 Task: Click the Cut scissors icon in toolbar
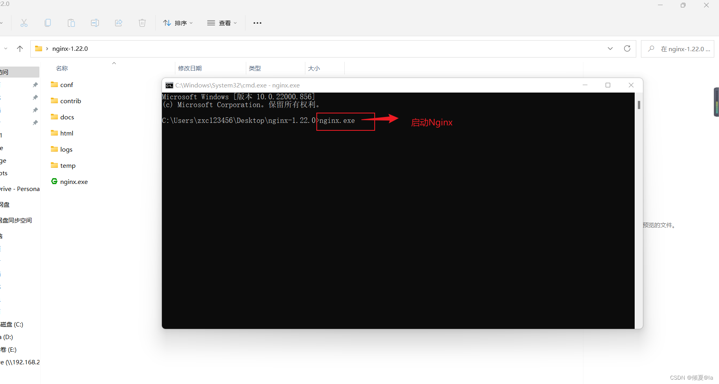coord(24,23)
